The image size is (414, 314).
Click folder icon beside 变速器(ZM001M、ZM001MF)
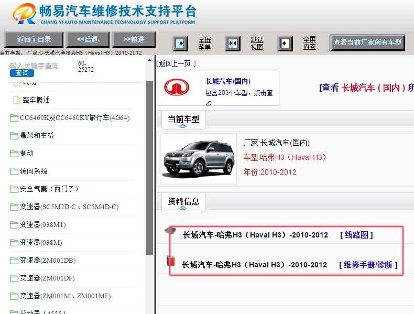click(14, 296)
